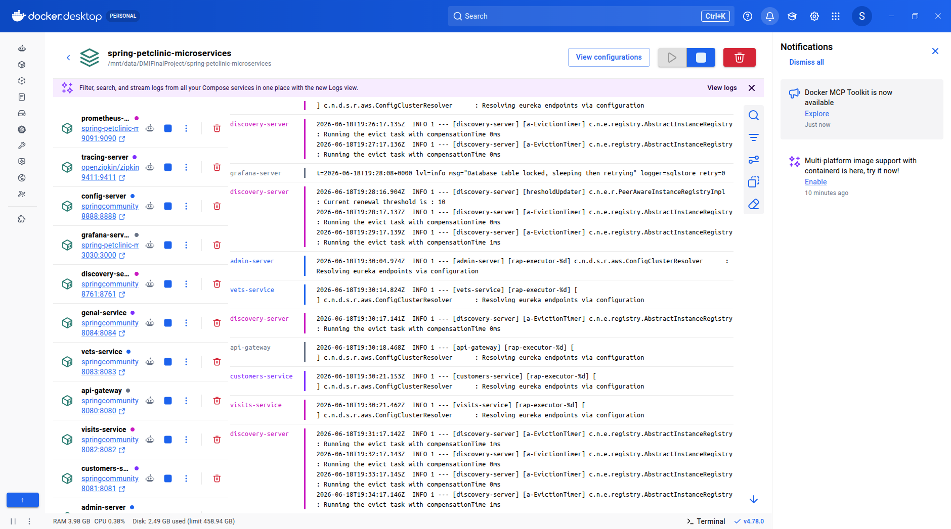Delete the vets-service container
Screen dimensions: 951x529
217,362
